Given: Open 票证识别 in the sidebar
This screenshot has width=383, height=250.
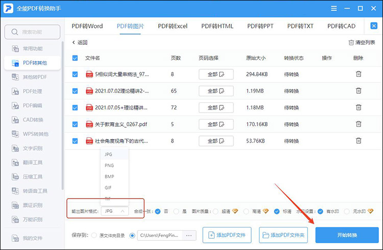Looking at the screenshot, I should pyautogui.click(x=32, y=205).
